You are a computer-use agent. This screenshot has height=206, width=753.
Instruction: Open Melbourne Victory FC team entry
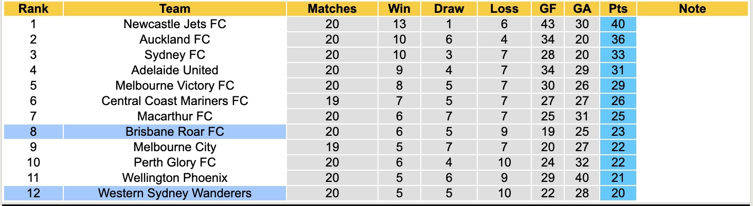pyautogui.click(x=175, y=86)
